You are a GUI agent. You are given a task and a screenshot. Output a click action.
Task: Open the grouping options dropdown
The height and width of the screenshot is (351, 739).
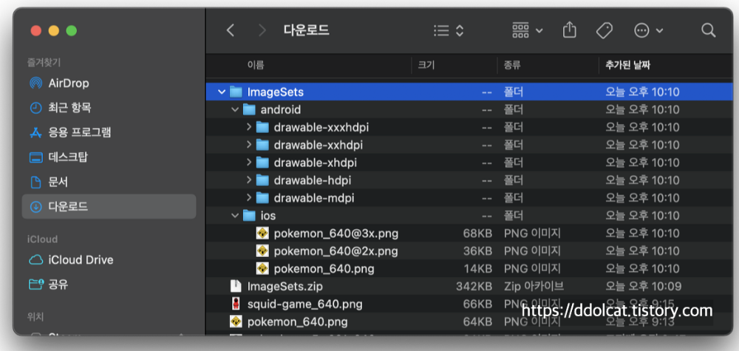click(528, 30)
